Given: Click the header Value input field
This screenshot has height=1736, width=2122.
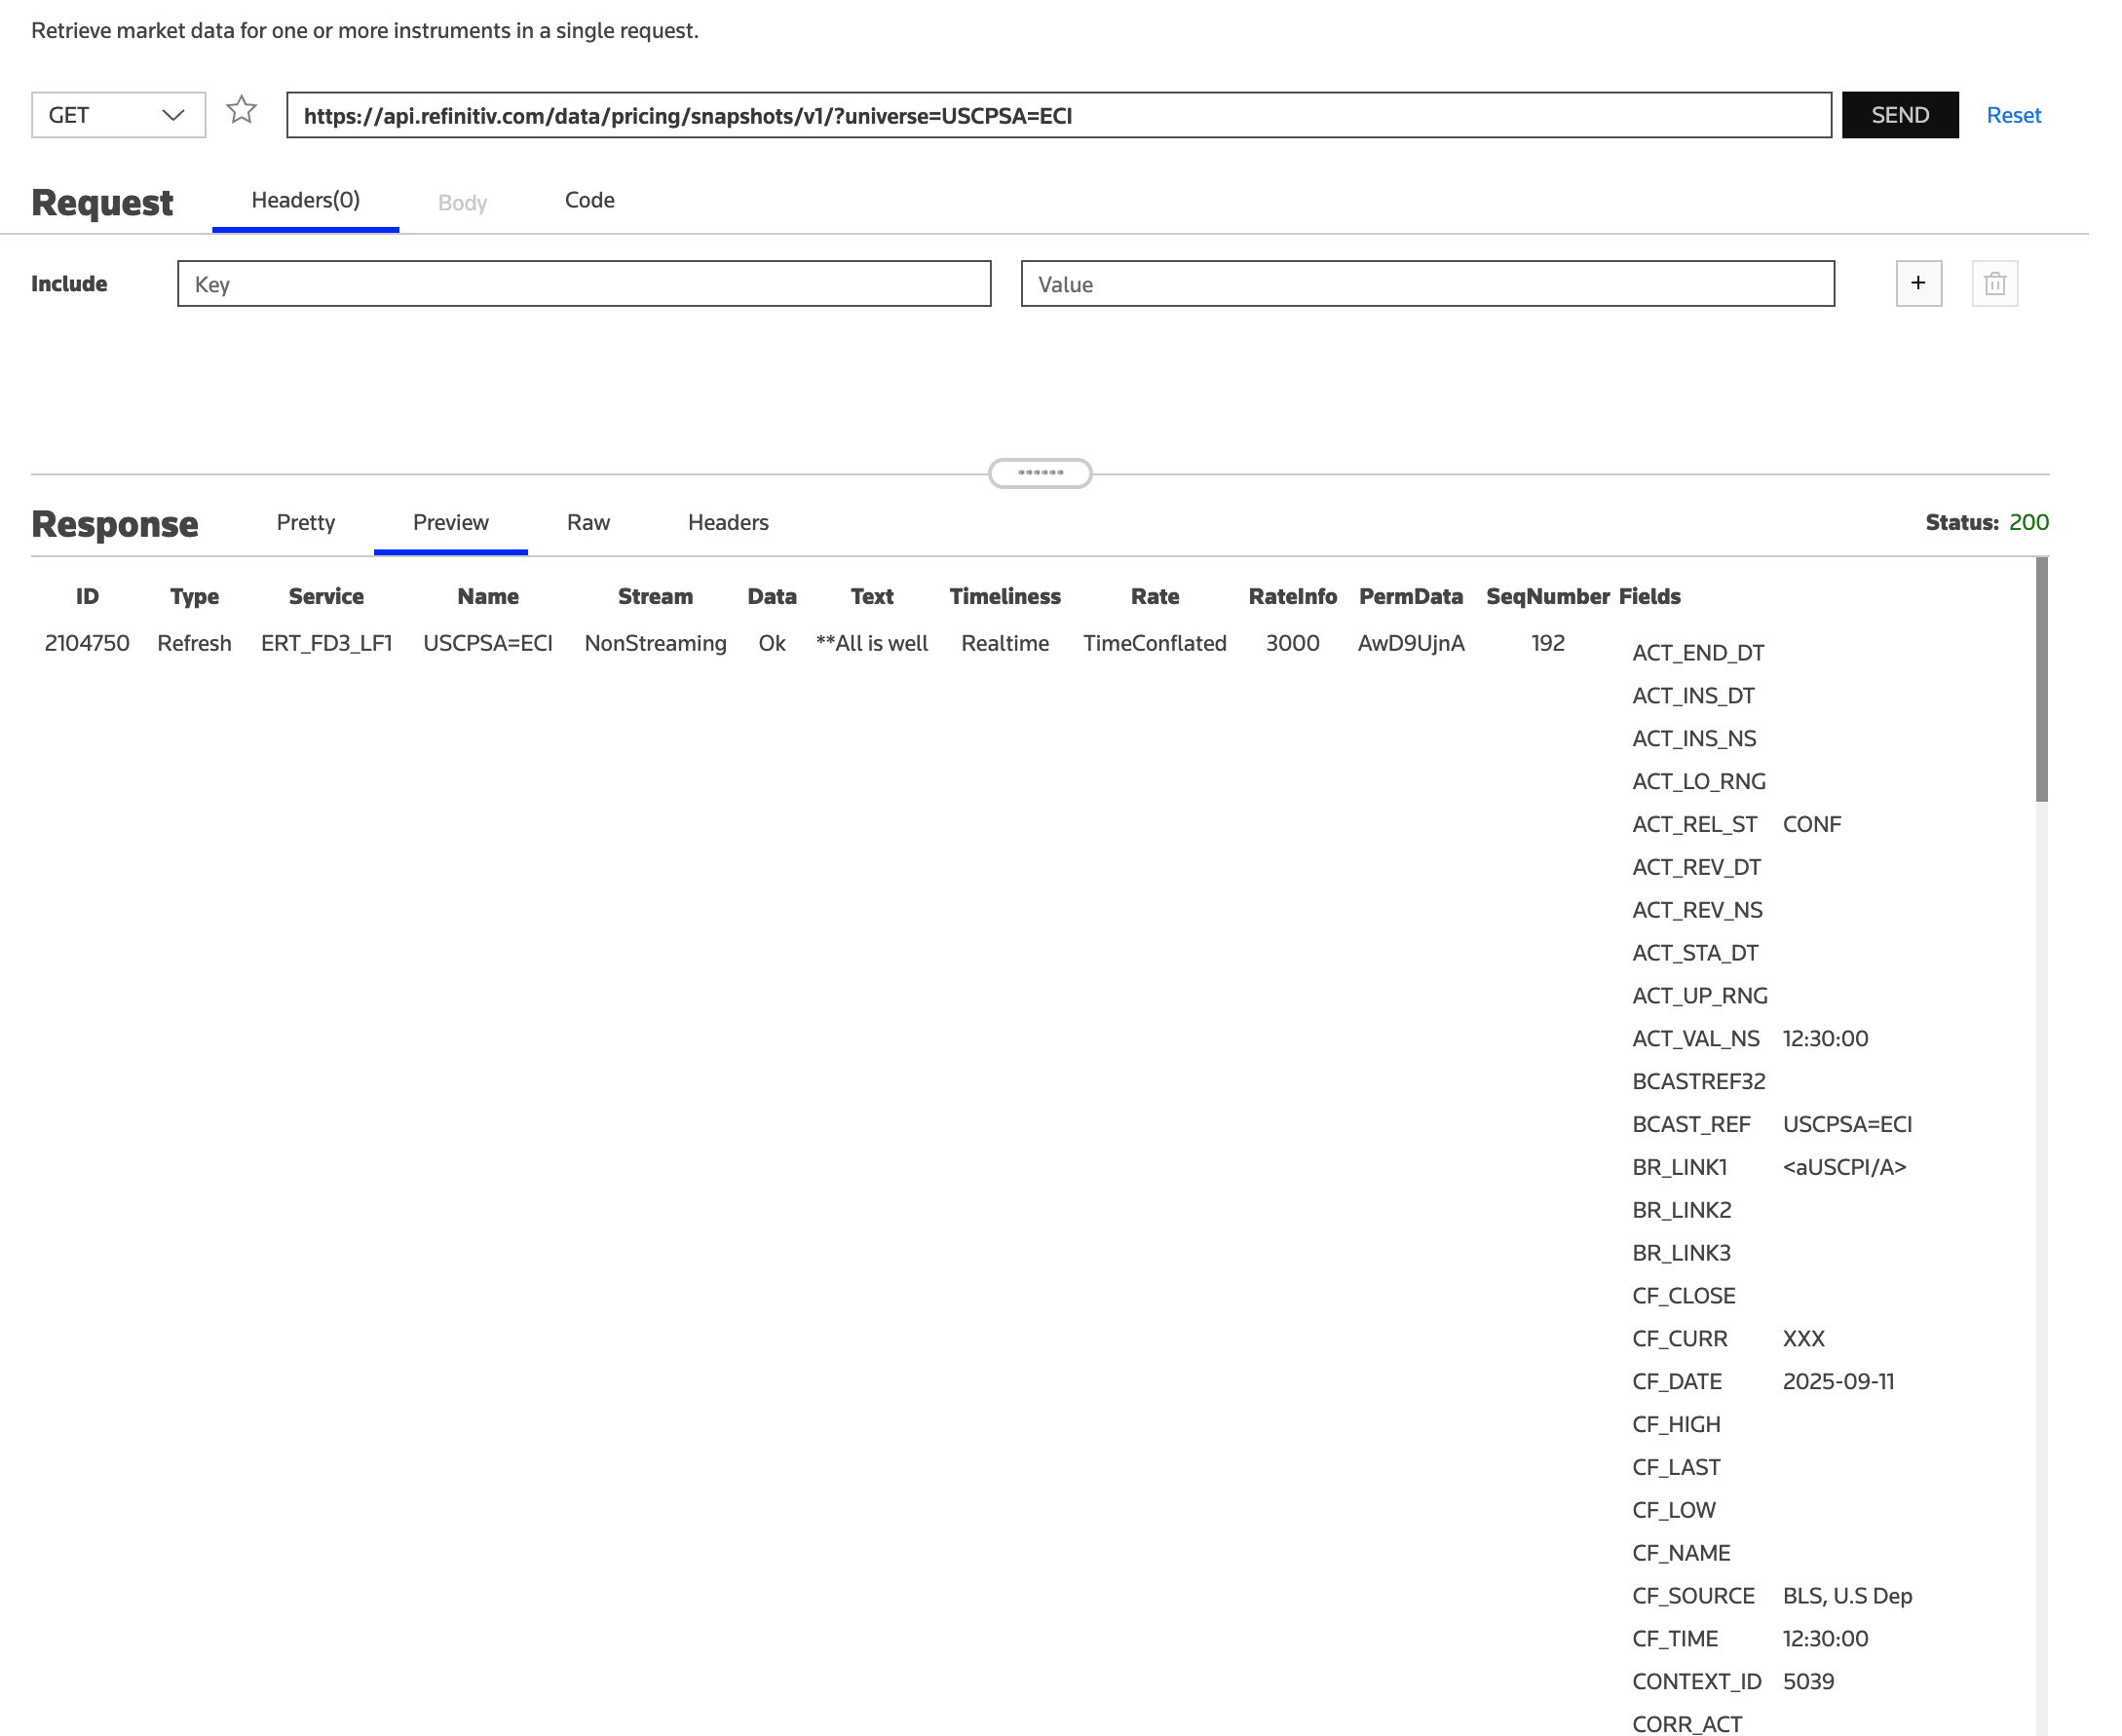Looking at the screenshot, I should (x=1426, y=284).
